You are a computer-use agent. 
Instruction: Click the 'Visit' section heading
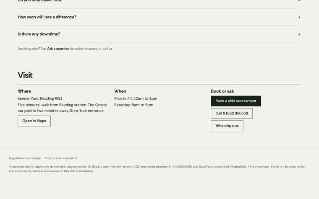pos(25,75)
